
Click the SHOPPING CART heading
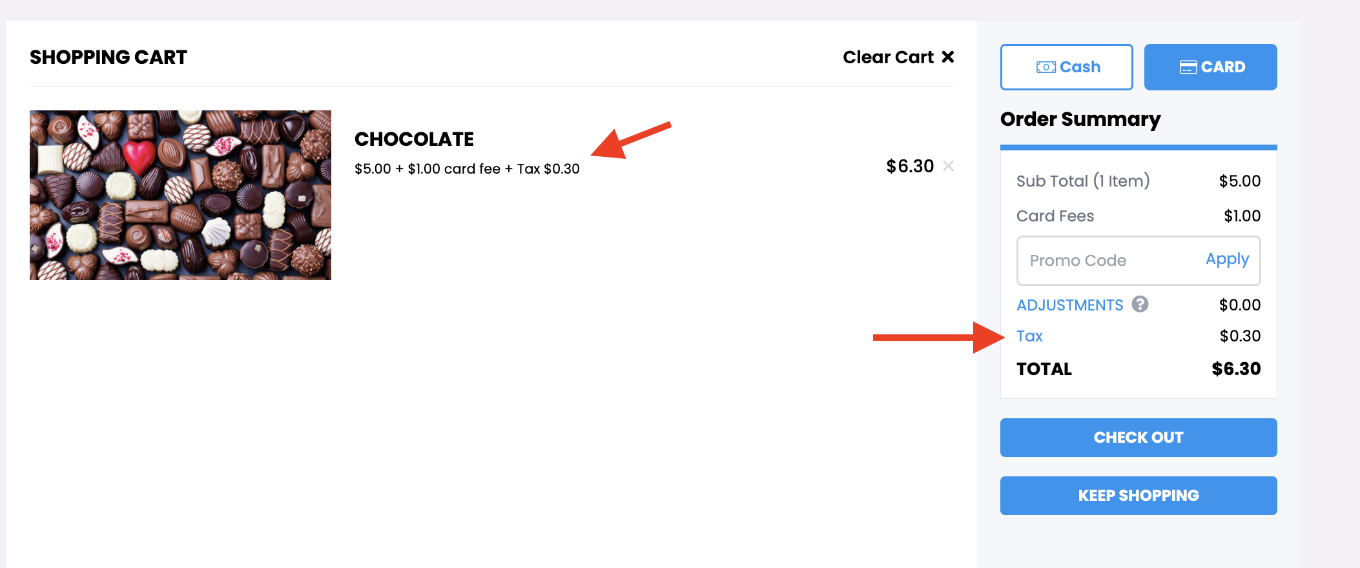click(x=108, y=57)
